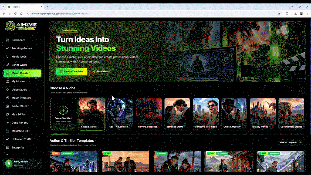
Task: Click the Unlimited Traffic trend icon
Action: [x=7, y=139]
